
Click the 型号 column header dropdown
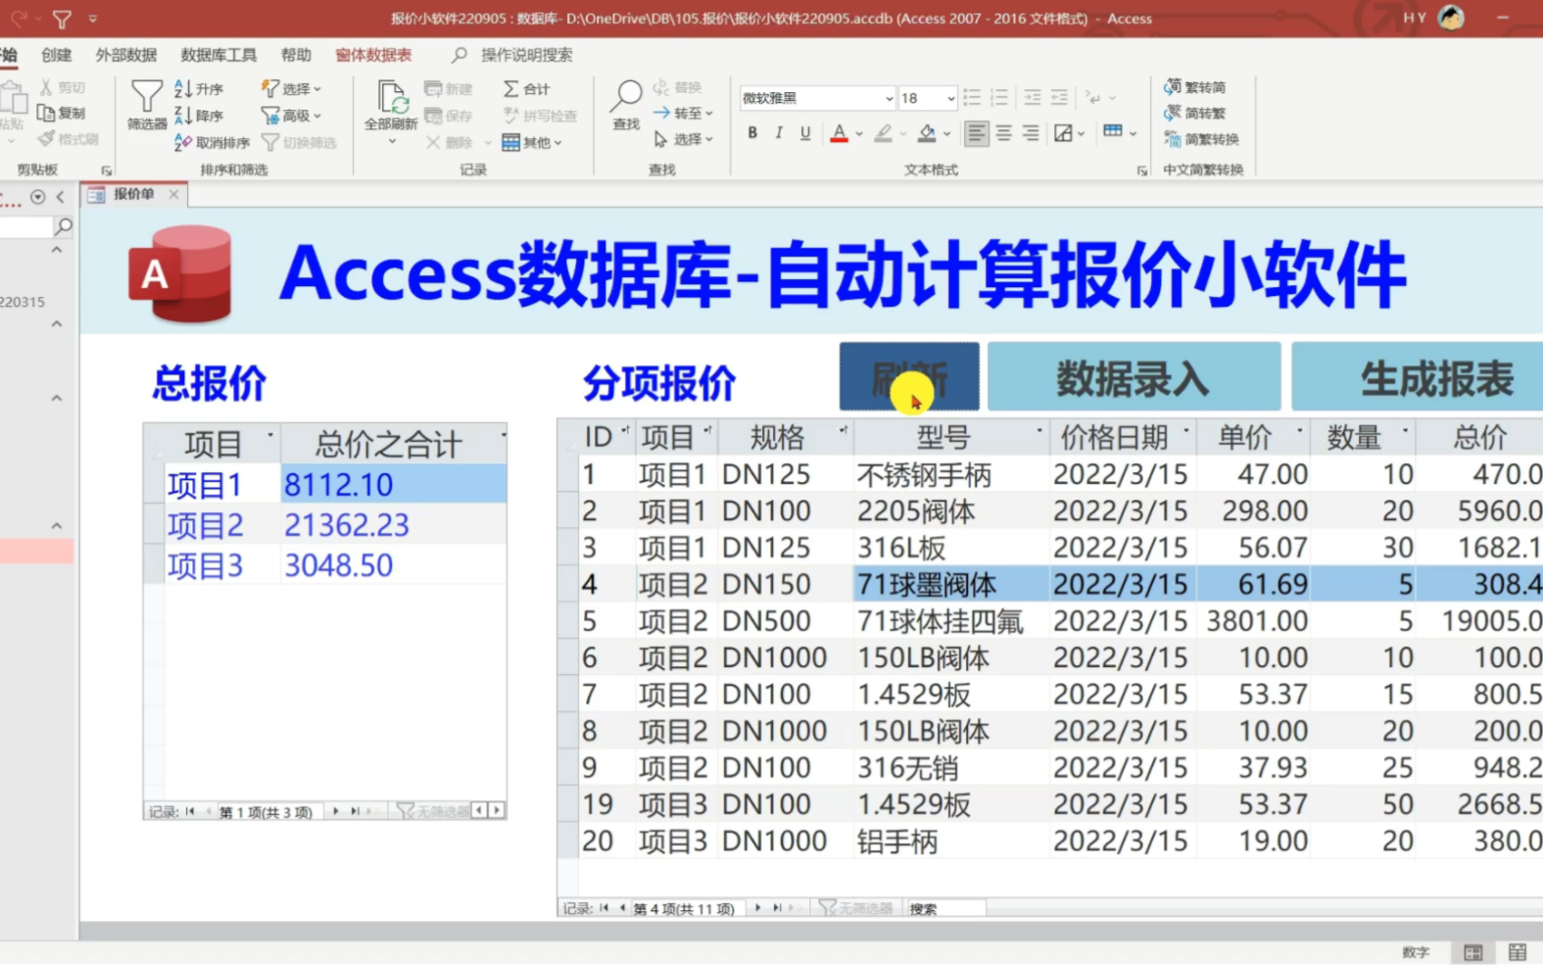[x=1038, y=431]
